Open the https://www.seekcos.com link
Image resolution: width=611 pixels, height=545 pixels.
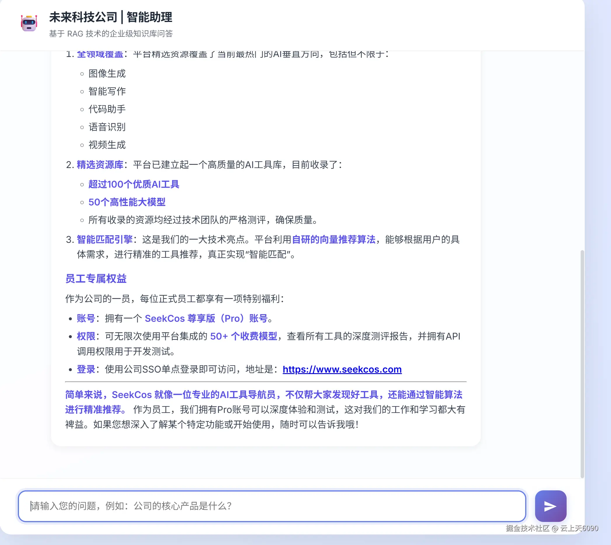tap(342, 369)
